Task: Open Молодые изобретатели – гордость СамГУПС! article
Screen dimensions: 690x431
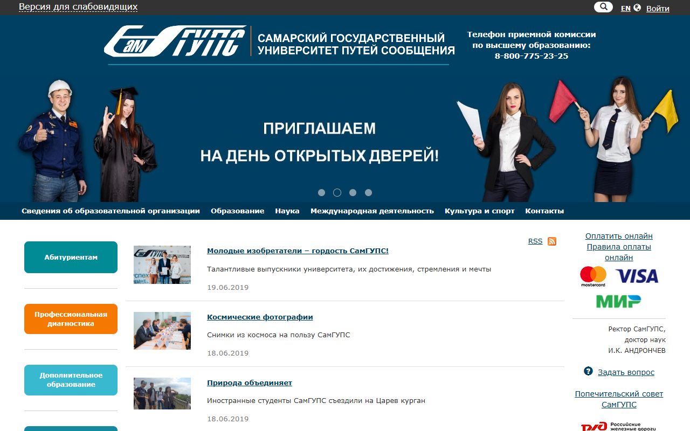Action: click(298, 251)
